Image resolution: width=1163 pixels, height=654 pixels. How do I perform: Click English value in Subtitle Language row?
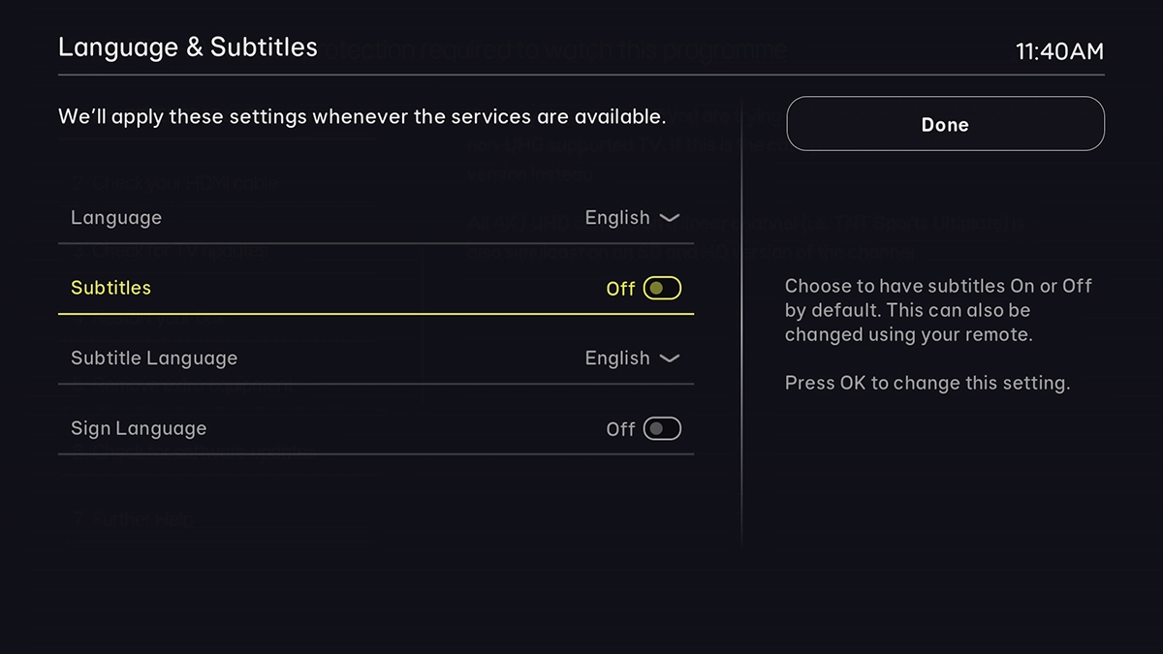(x=616, y=358)
